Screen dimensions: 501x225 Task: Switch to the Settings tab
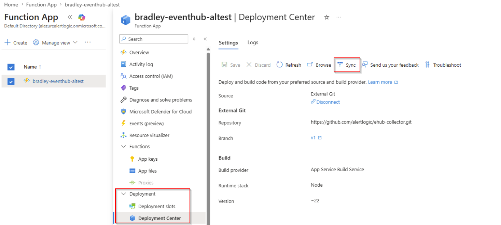pyautogui.click(x=228, y=43)
